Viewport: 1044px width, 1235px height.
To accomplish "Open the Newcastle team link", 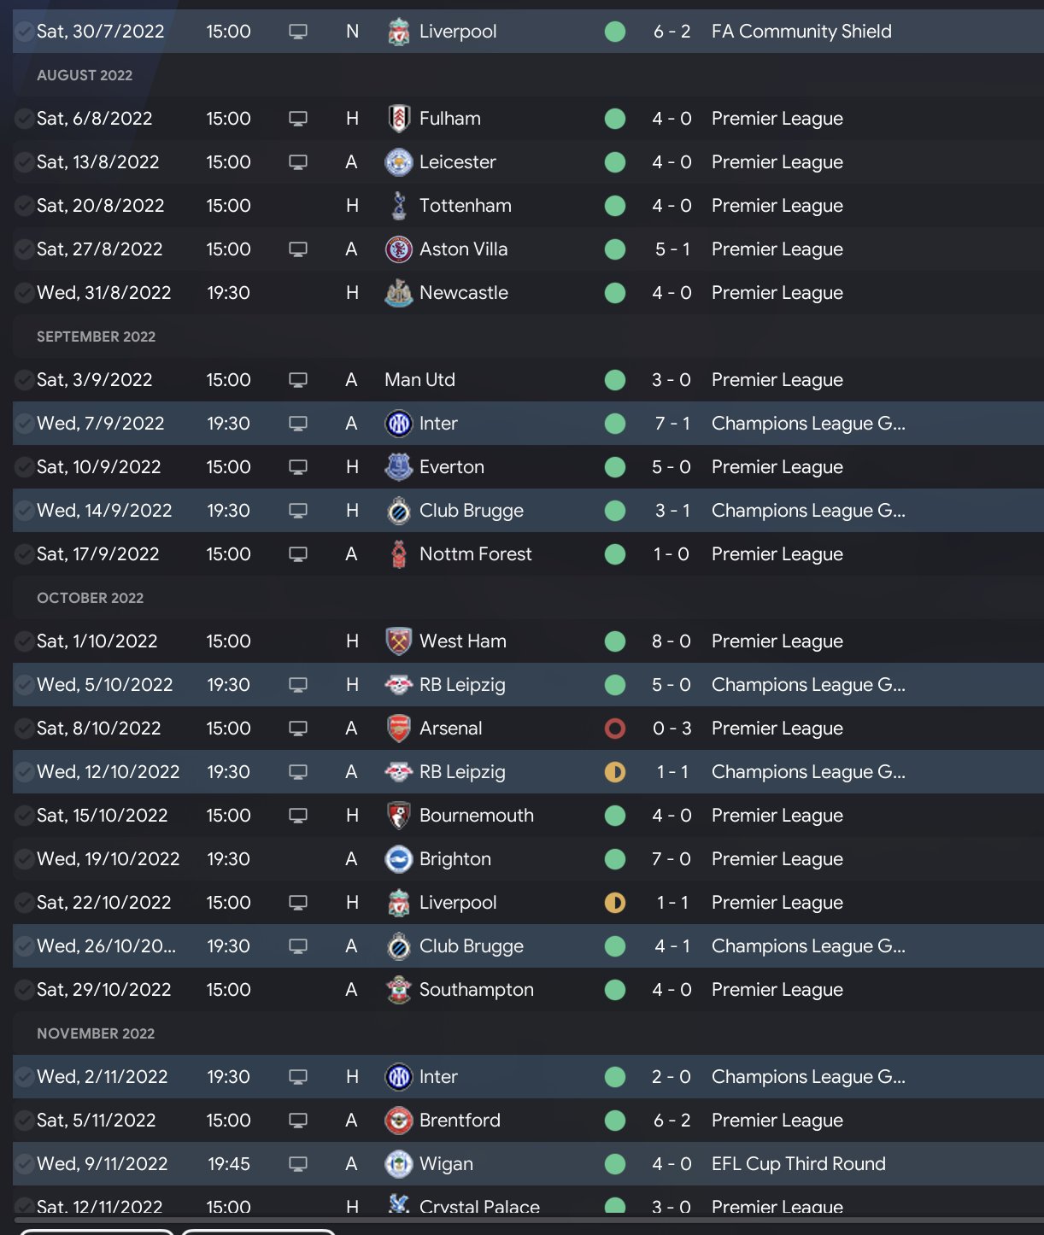I will coord(463,293).
